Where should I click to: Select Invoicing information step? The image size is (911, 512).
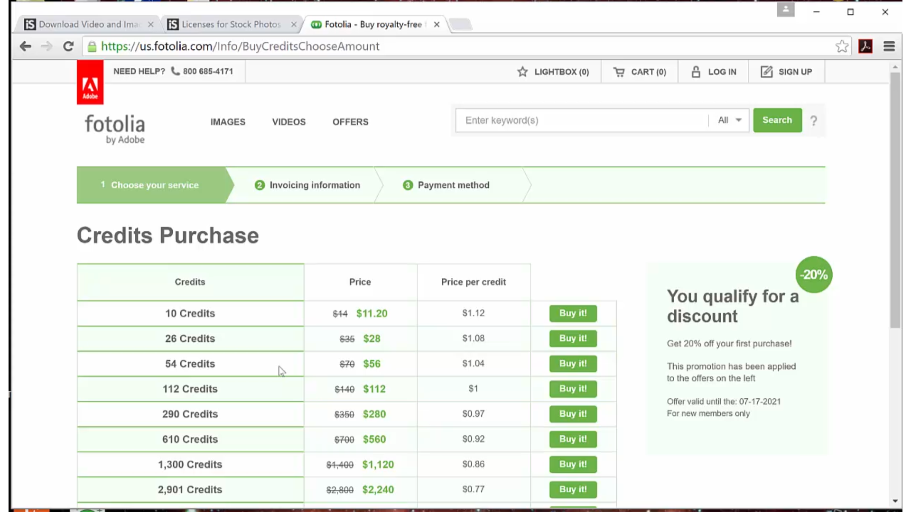coord(307,185)
